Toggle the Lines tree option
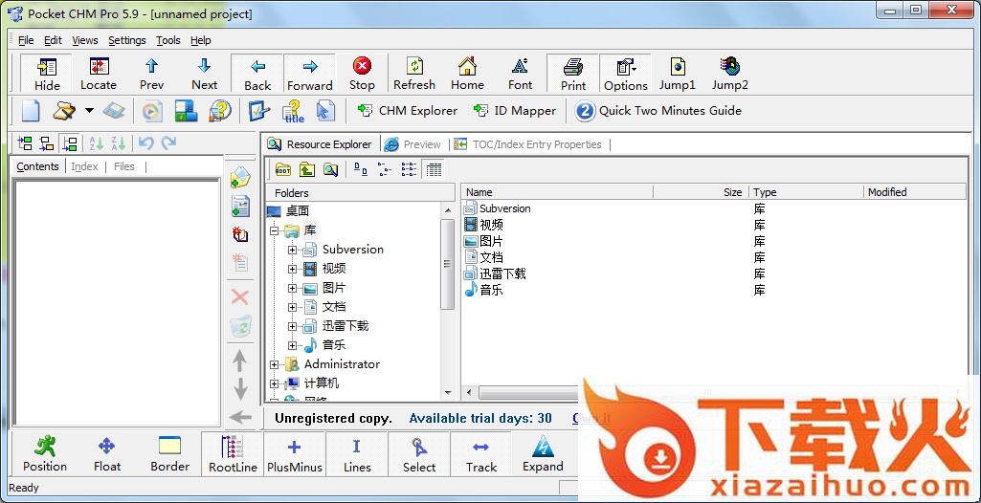 [x=357, y=453]
